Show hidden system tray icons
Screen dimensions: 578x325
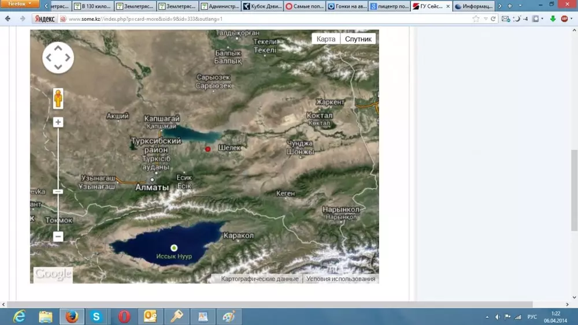tap(487, 317)
